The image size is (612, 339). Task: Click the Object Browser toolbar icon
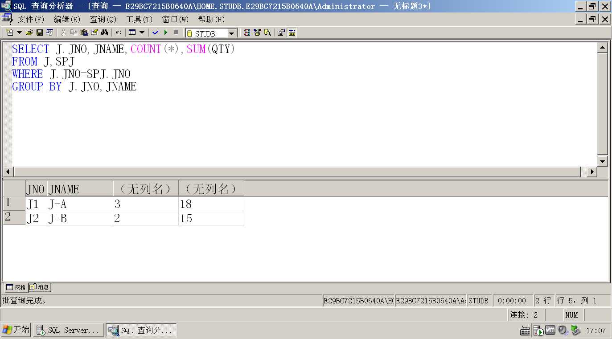click(257, 33)
